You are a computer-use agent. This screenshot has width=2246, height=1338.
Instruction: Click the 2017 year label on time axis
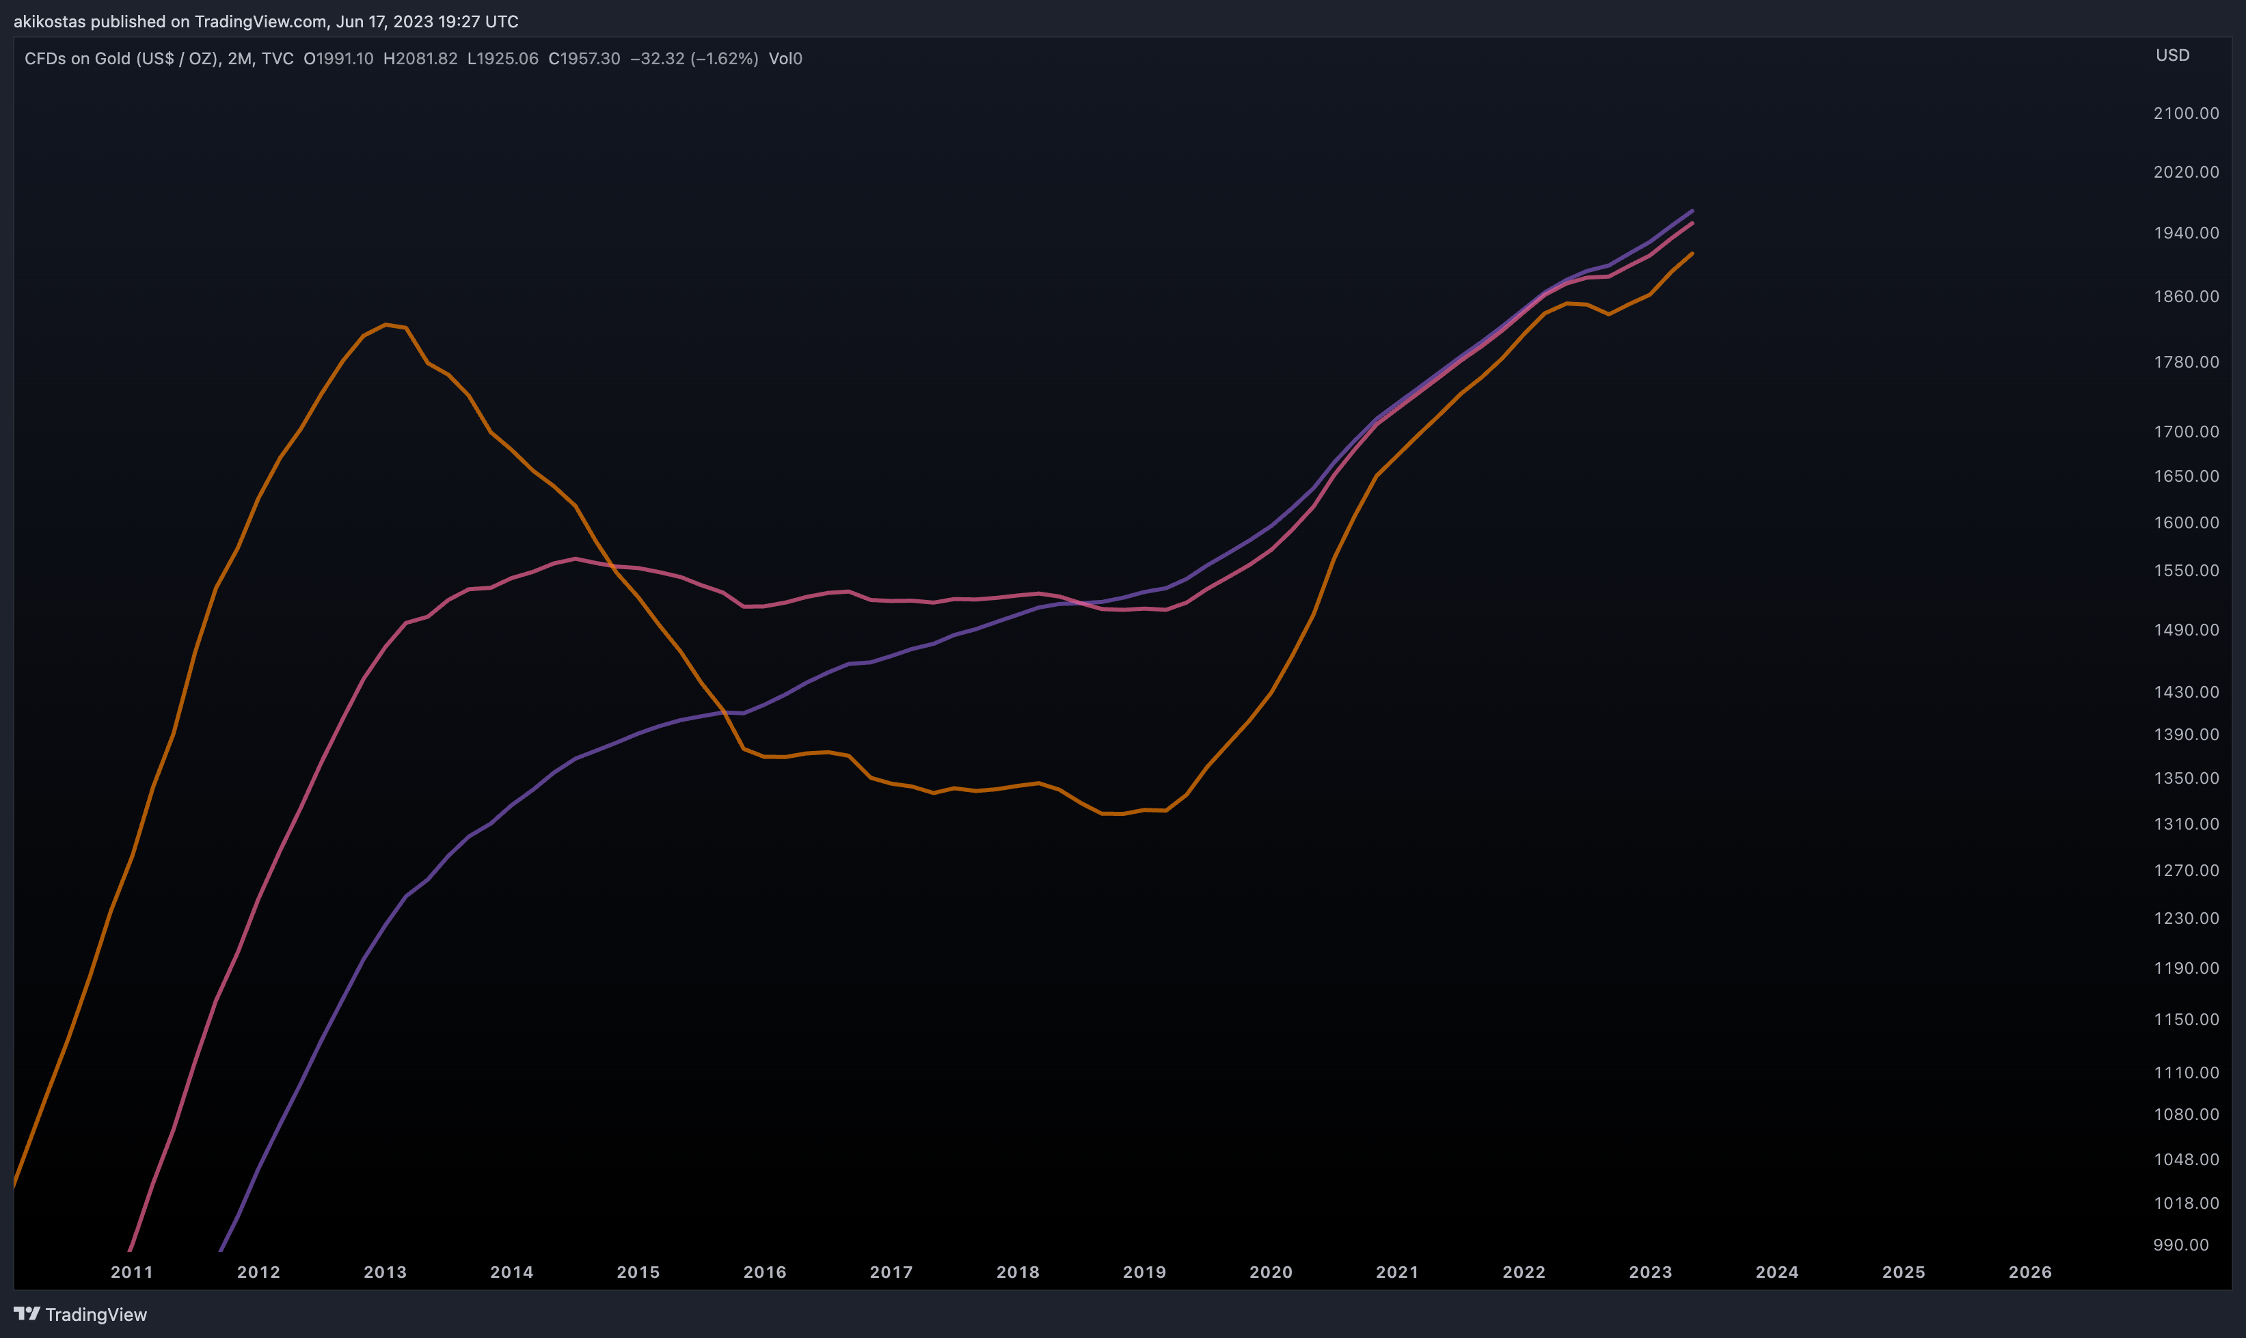click(x=891, y=1272)
